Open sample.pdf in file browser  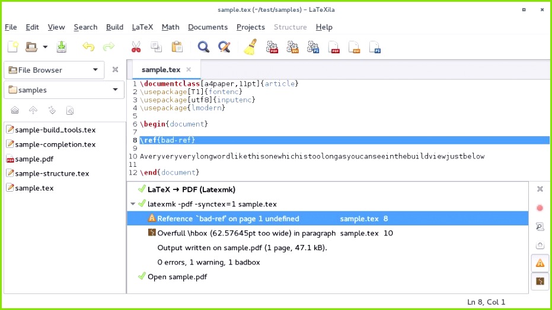pos(30,159)
